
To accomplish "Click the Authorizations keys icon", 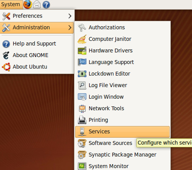I will [82, 27].
